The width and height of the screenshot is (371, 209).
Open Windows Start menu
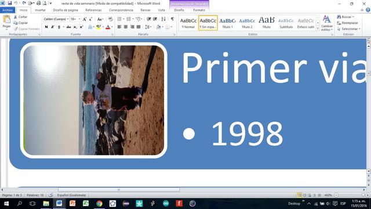6,203
